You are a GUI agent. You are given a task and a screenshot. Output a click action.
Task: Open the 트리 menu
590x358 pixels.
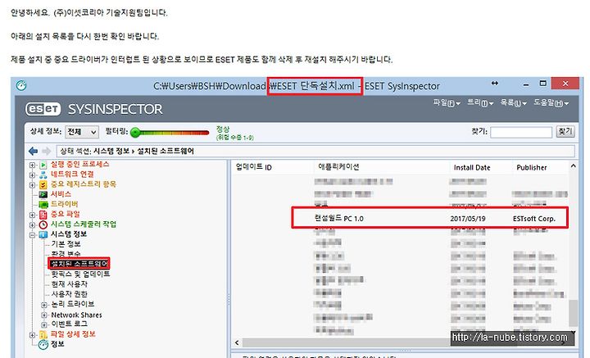pyautogui.click(x=479, y=102)
